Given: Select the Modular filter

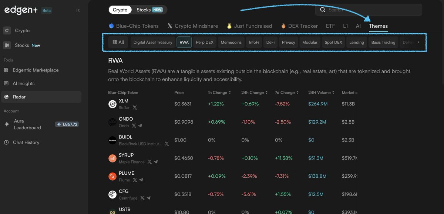Looking at the screenshot, I should click(310, 42).
